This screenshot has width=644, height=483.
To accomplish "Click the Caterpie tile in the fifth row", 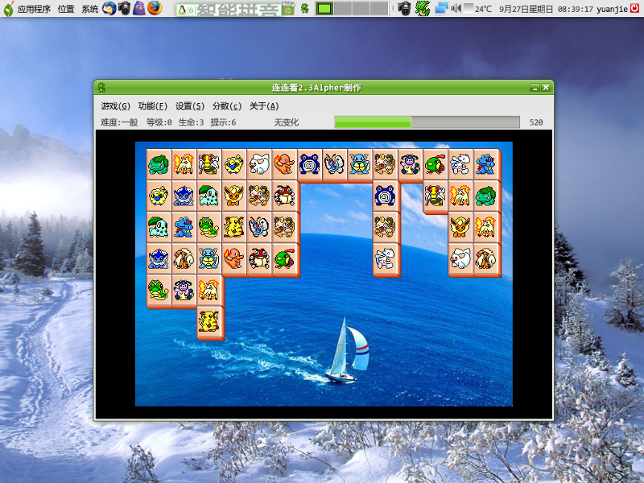I will click(159, 291).
